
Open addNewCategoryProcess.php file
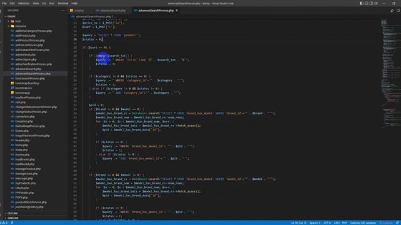pyautogui.click(x=33, y=31)
